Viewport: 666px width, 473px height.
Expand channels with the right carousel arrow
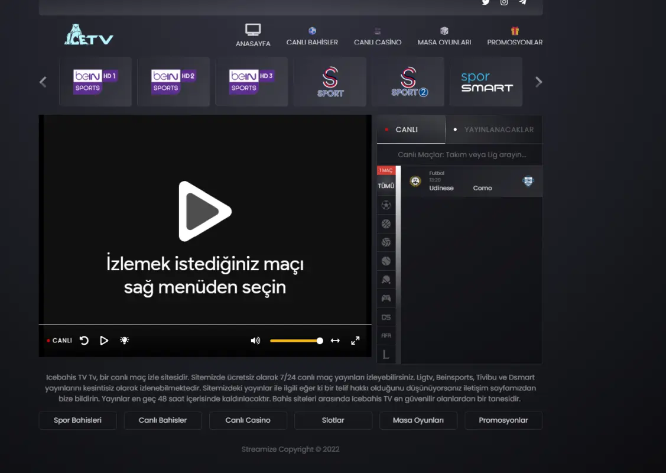point(538,82)
